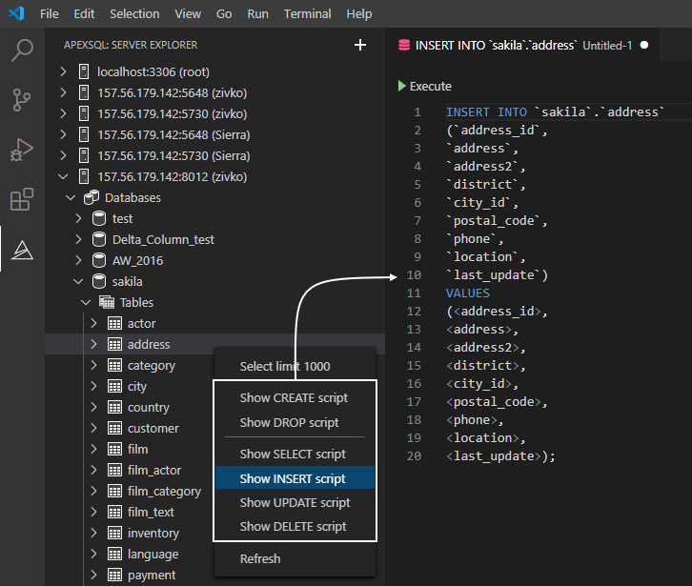Expand the localhost:3306 (root) server node
The image size is (692, 586).
[x=64, y=71]
